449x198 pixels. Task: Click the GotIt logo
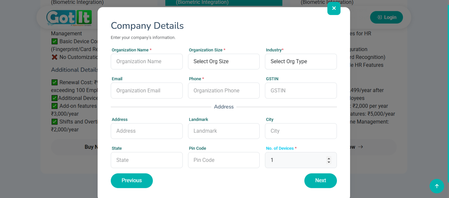click(x=69, y=18)
